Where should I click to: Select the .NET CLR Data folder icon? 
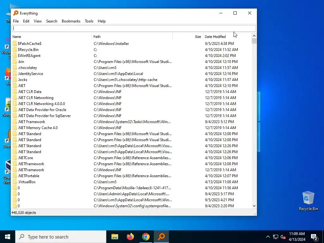pyautogui.click(x=15, y=91)
